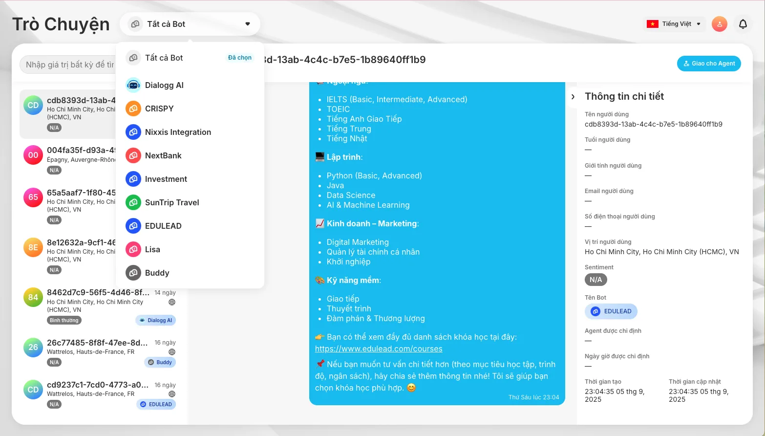Click the CRISPY bot icon

click(132, 109)
